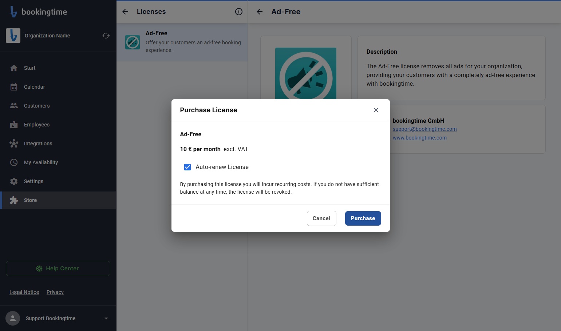This screenshot has width=561, height=331.
Task: Open the My Availability menu item
Action: tap(58, 162)
